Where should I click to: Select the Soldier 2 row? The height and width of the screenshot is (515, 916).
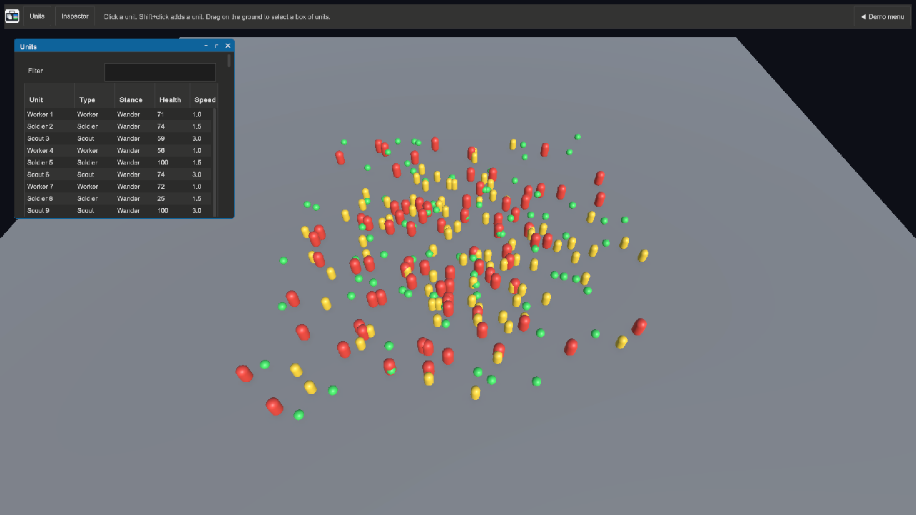119,127
